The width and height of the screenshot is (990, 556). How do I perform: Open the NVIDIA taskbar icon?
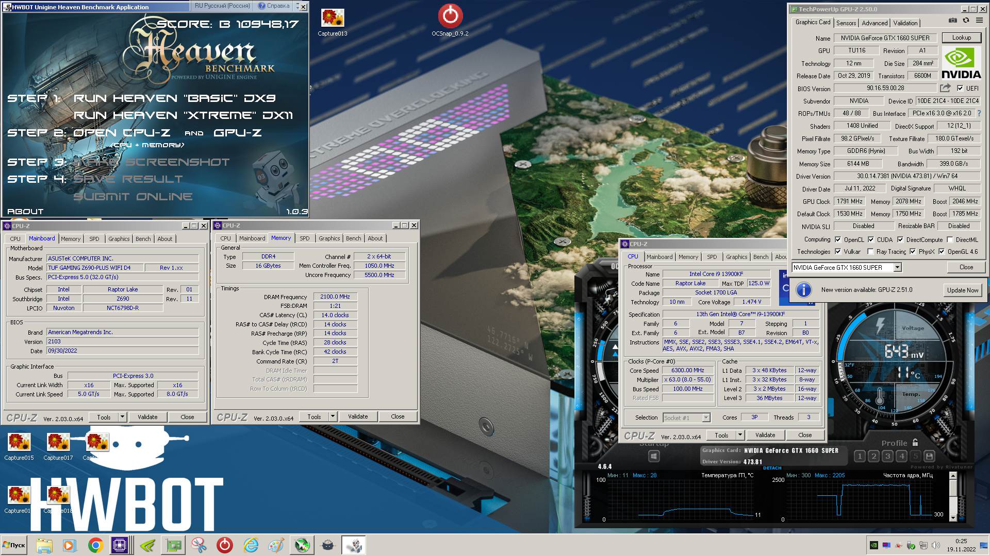pyautogui.click(x=148, y=545)
